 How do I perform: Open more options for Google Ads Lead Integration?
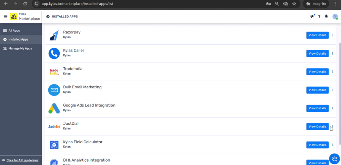tap(332, 108)
